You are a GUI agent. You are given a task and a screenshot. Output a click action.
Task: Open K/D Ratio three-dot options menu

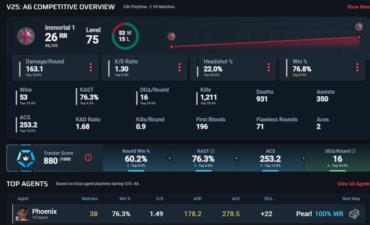(x=180, y=67)
